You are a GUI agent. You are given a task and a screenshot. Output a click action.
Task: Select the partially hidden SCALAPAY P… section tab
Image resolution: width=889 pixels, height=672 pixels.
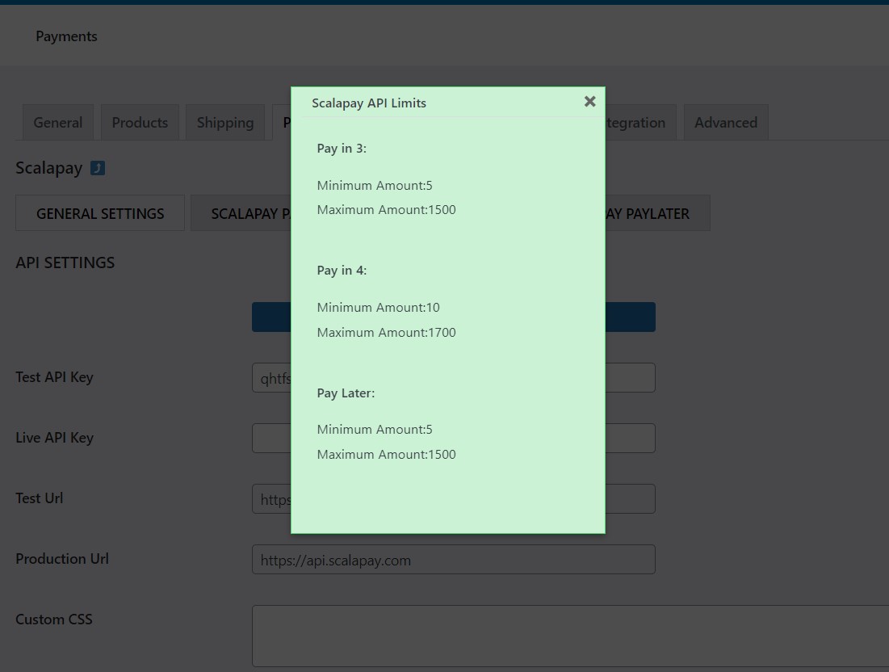(241, 213)
